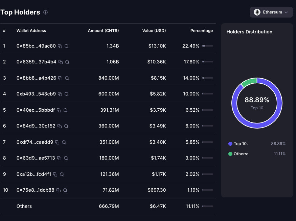
Task: Copy wallet address 0x85bc...49ac80
Action: 60,46
